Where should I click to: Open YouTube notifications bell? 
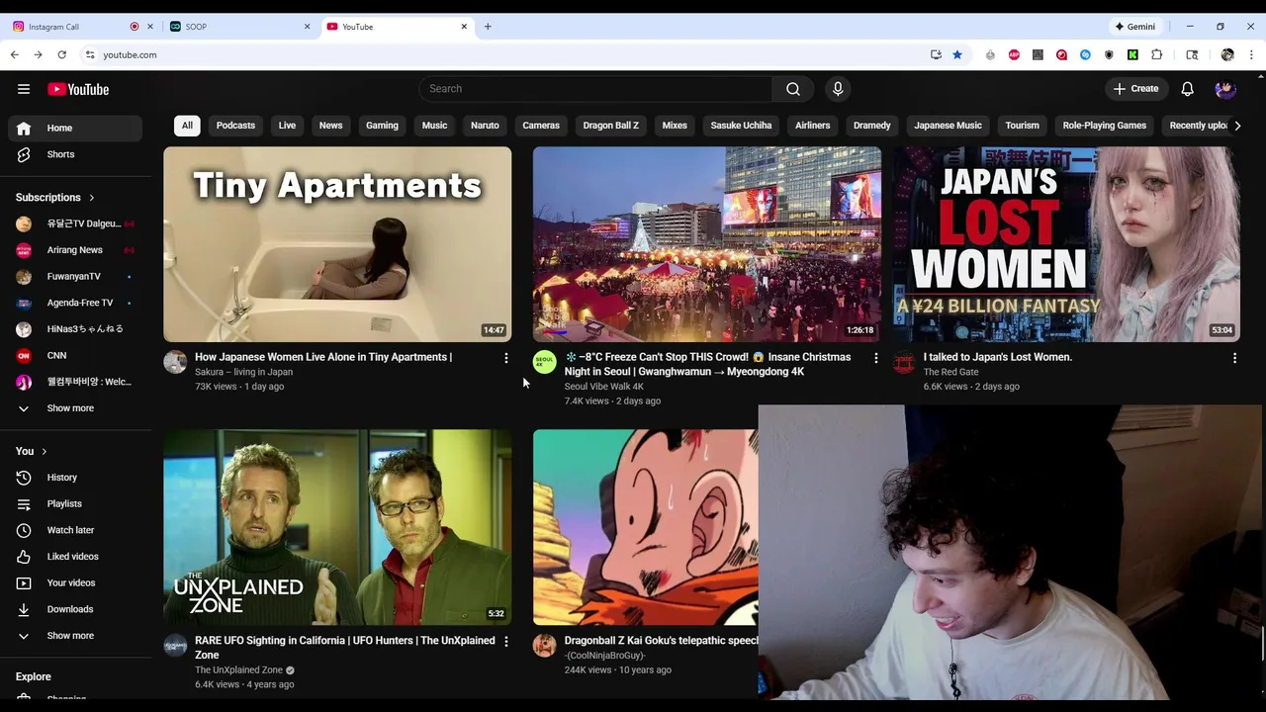coord(1188,89)
